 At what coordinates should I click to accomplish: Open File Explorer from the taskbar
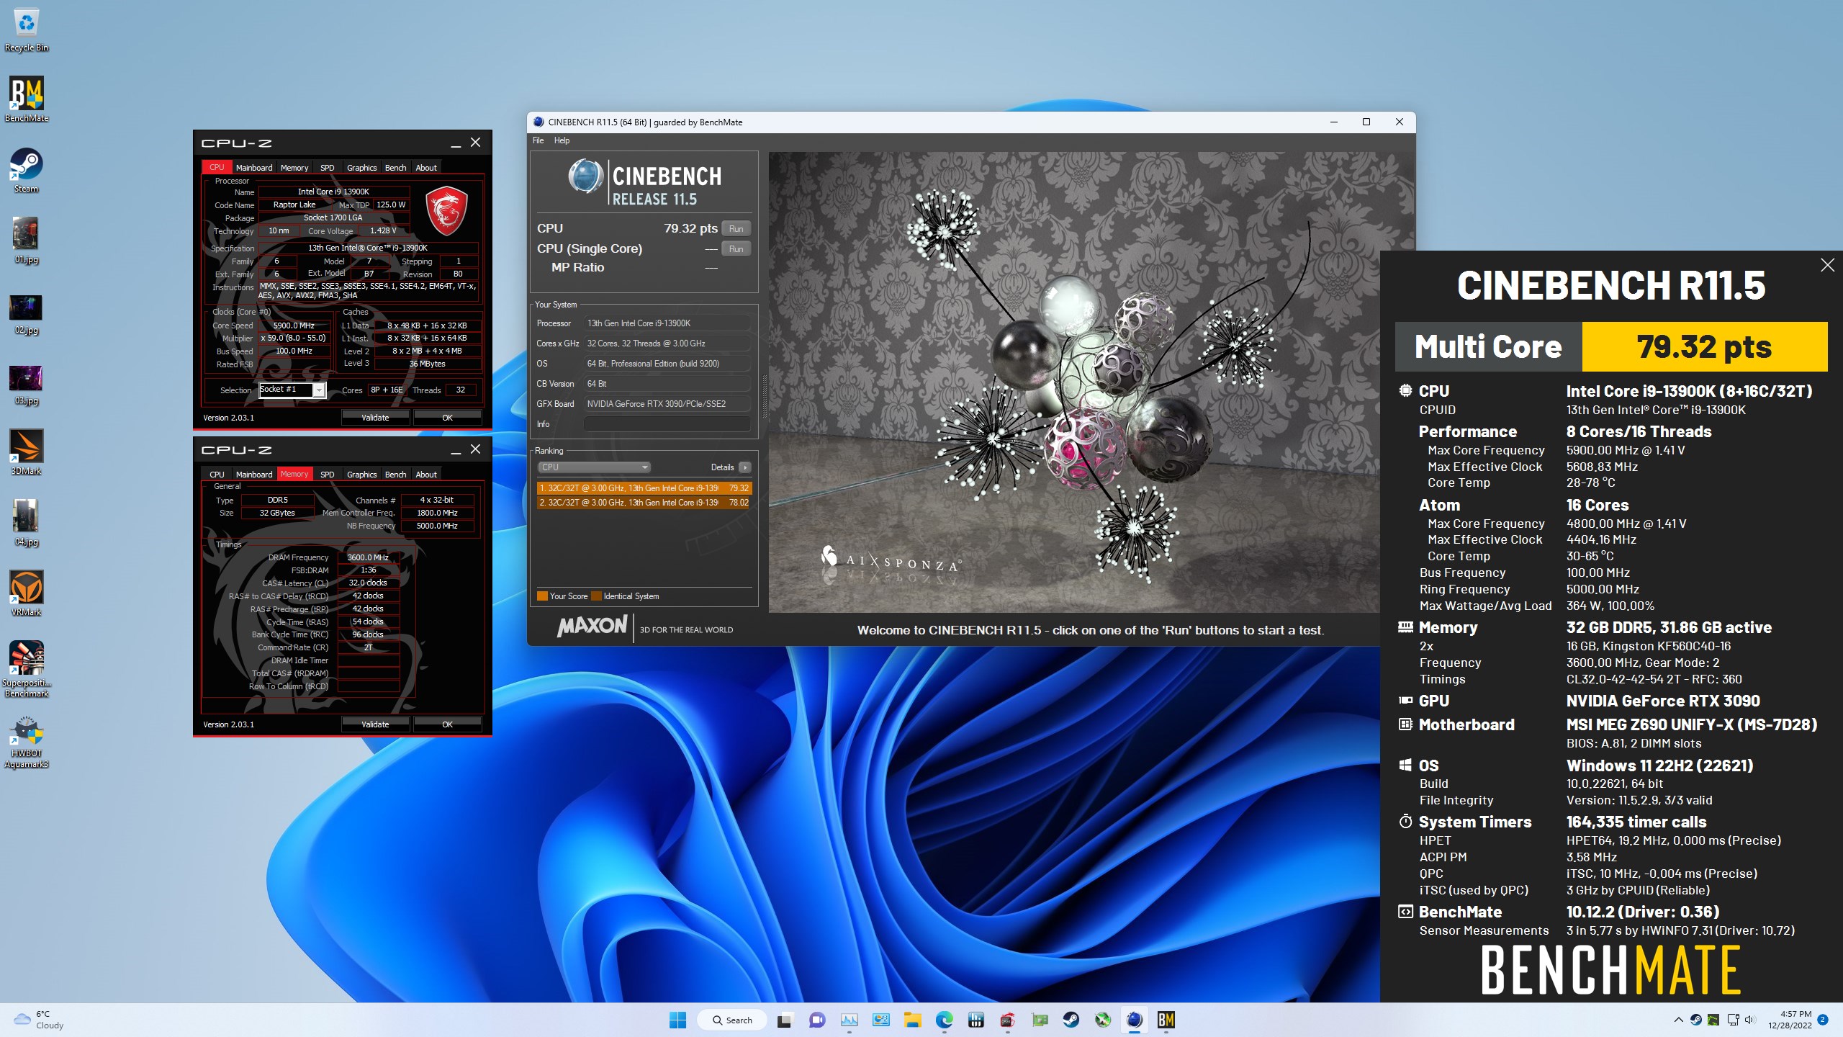pyautogui.click(x=913, y=1020)
